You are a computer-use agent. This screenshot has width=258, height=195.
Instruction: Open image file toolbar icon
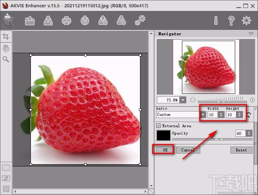30,21
